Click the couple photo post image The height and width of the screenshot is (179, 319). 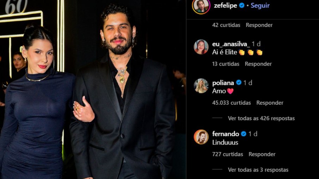93,89
